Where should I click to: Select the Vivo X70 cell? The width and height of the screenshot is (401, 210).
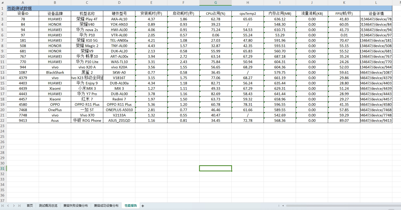pyautogui.click(x=87, y=115)
